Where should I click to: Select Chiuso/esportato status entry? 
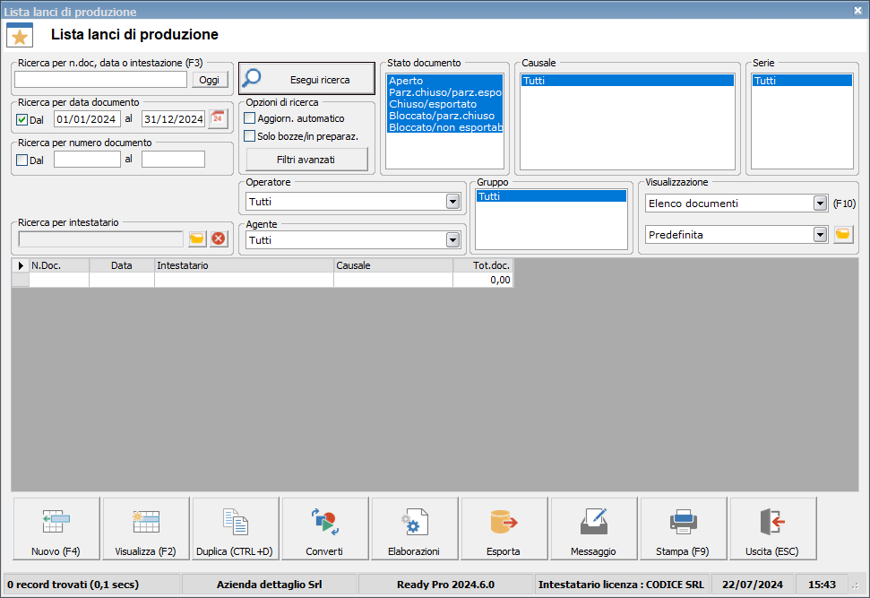(x=445, y=104)
